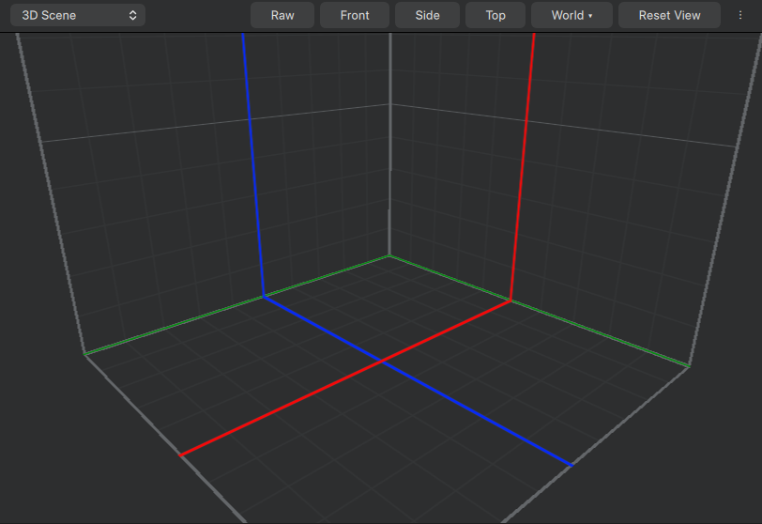Open the three-dot more options menu

(740, 15)
